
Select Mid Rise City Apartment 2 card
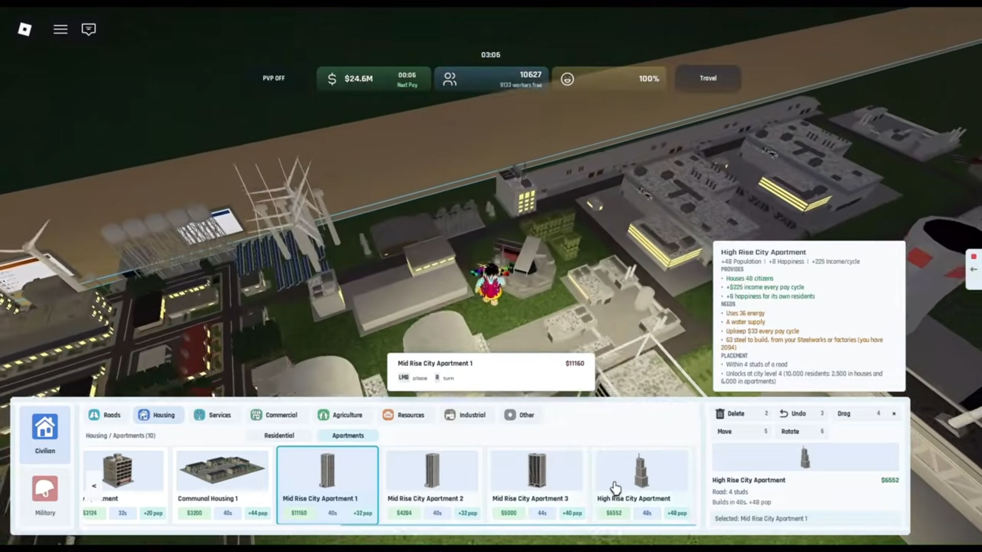pos(432,485)
